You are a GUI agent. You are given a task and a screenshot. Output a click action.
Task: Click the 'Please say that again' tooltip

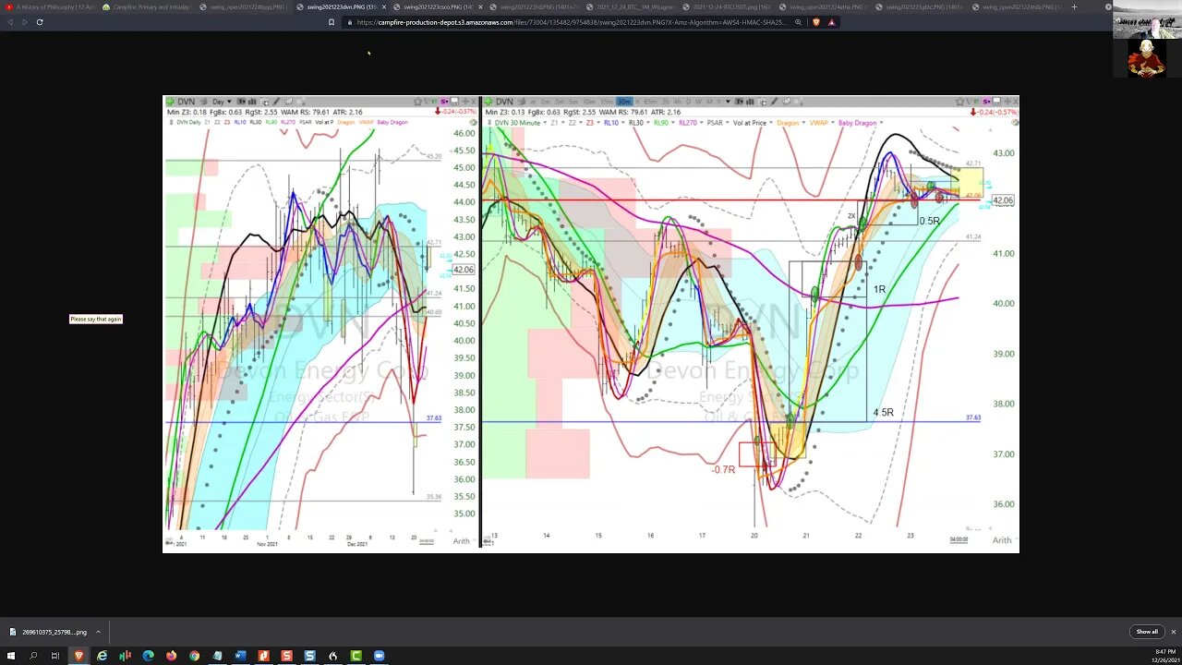[96, 320]
